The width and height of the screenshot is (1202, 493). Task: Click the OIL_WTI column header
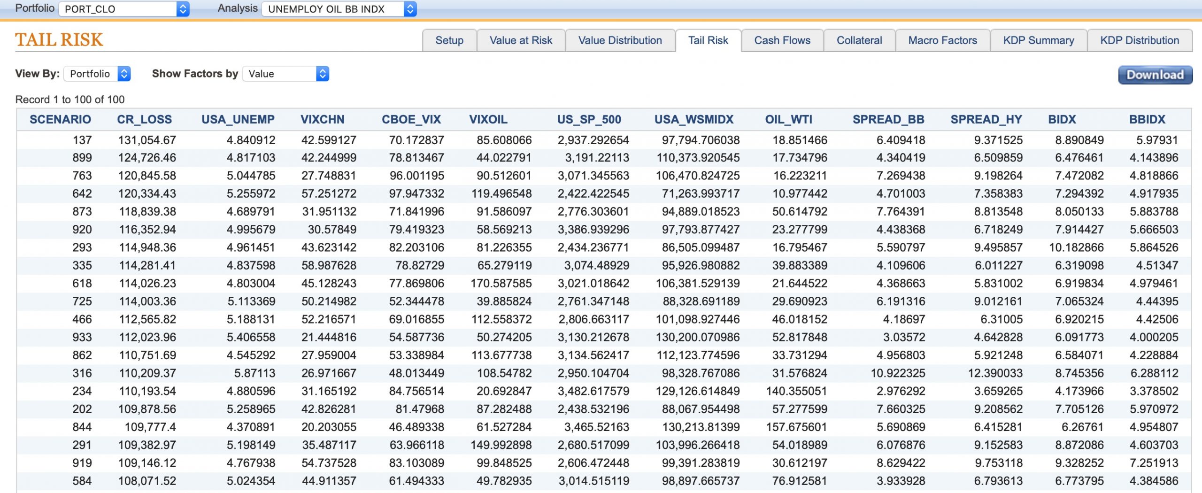(789, 119)
